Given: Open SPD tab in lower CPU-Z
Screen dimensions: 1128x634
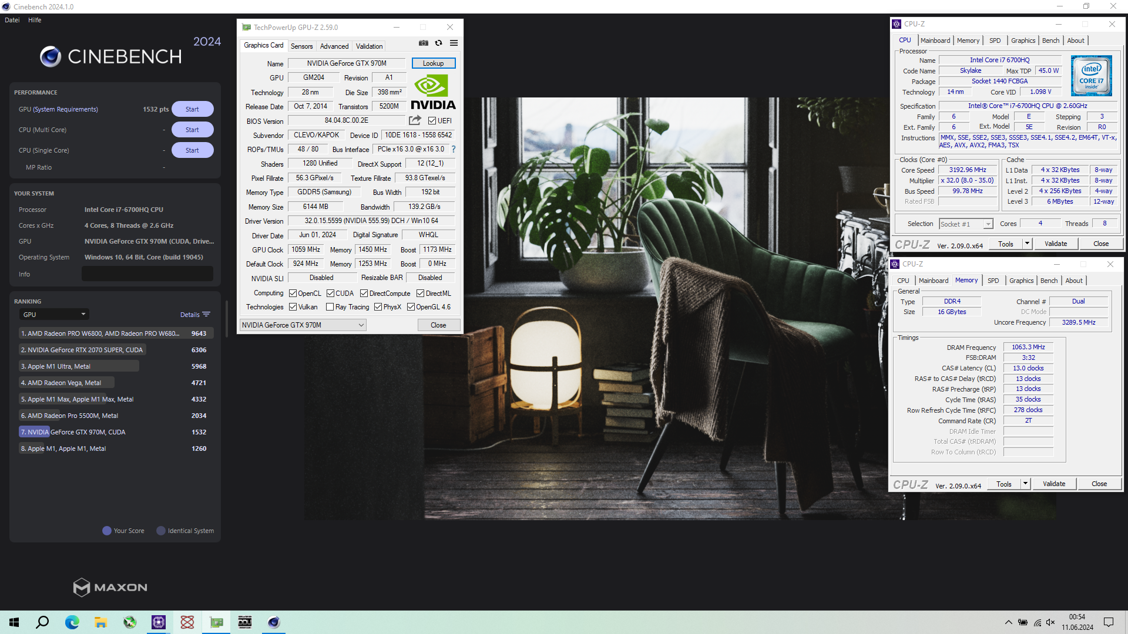Looking at the screenshot, I should point(993,281).
